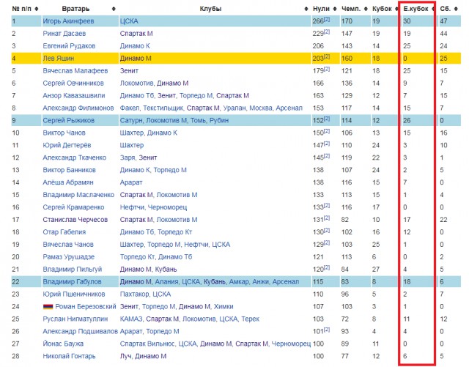Sort table by № п/п column arrows
469x367 pixels.
pos(37,9)
